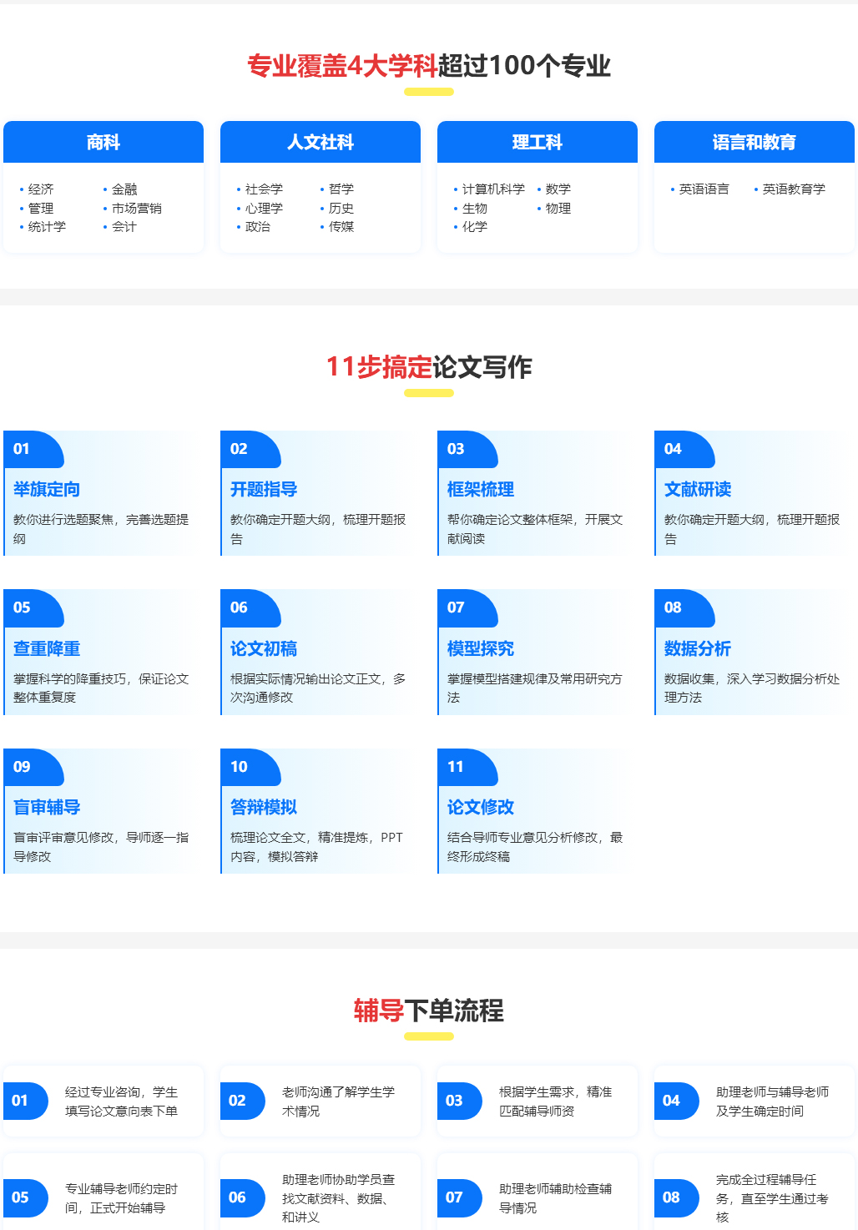The height and width of the screenshot is (1230, 858).
Task: Click the 心理学 major item
Action: coord(264,209)
